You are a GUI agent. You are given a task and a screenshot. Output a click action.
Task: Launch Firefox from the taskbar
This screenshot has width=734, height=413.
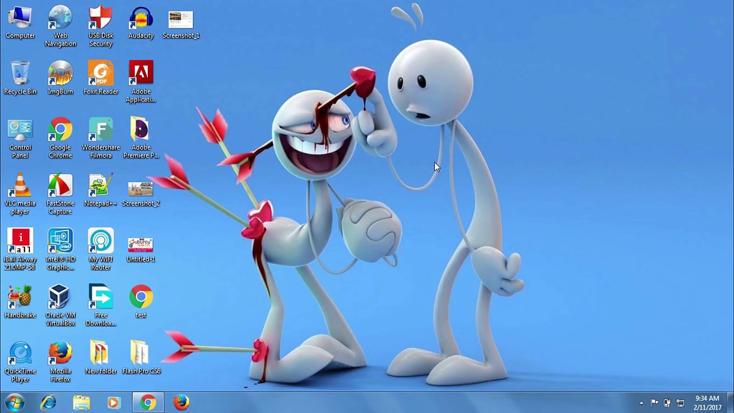click(x=181, y=403)
